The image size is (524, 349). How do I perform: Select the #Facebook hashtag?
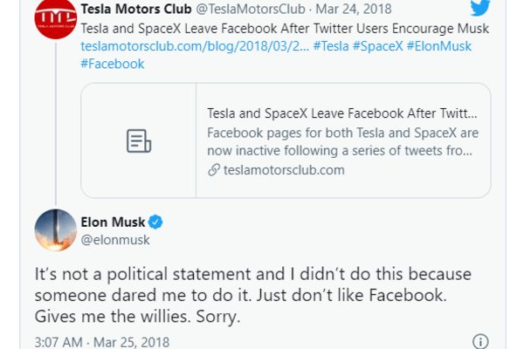pos(112,65)
